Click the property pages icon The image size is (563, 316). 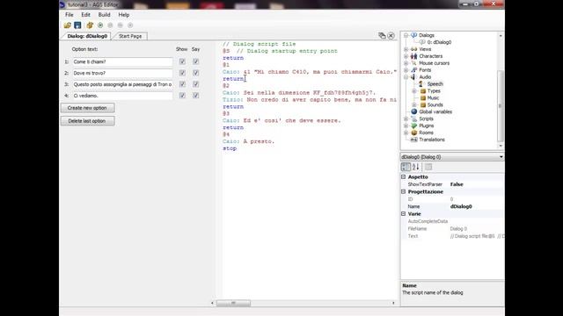click(428, 167)
